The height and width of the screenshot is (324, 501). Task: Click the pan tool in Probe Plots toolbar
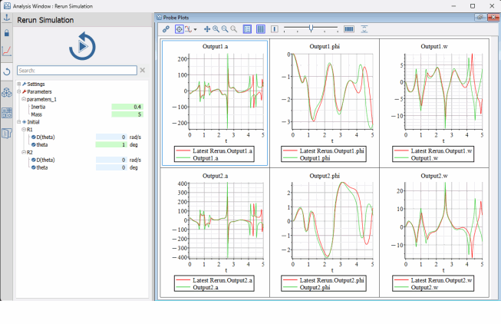click(206, 29)
